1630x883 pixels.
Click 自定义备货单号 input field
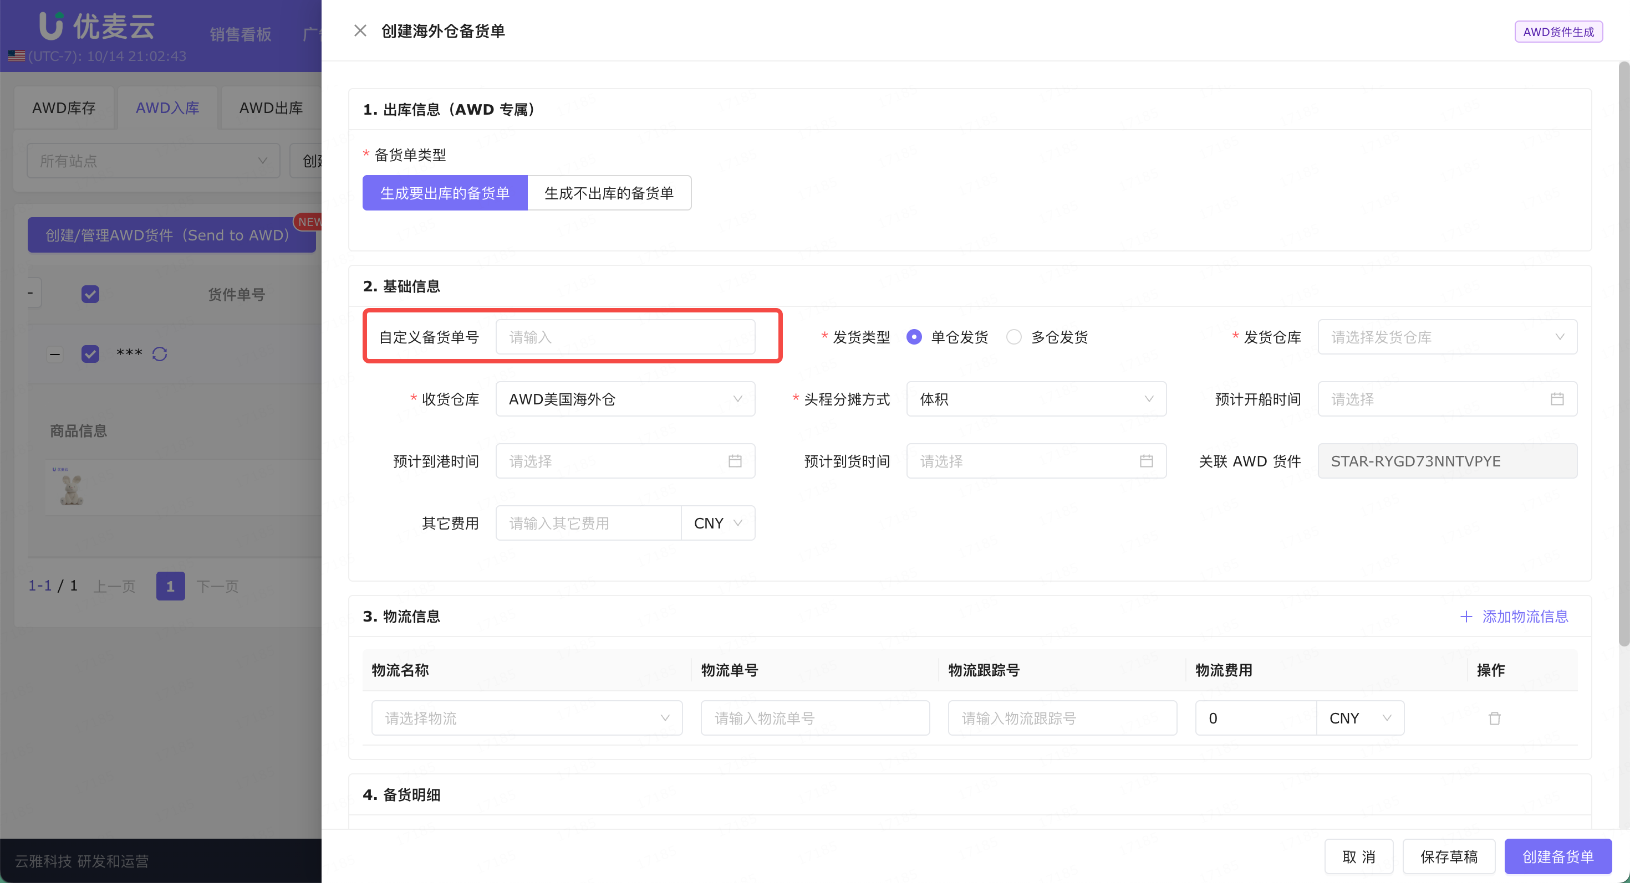(x=625, y=337)
